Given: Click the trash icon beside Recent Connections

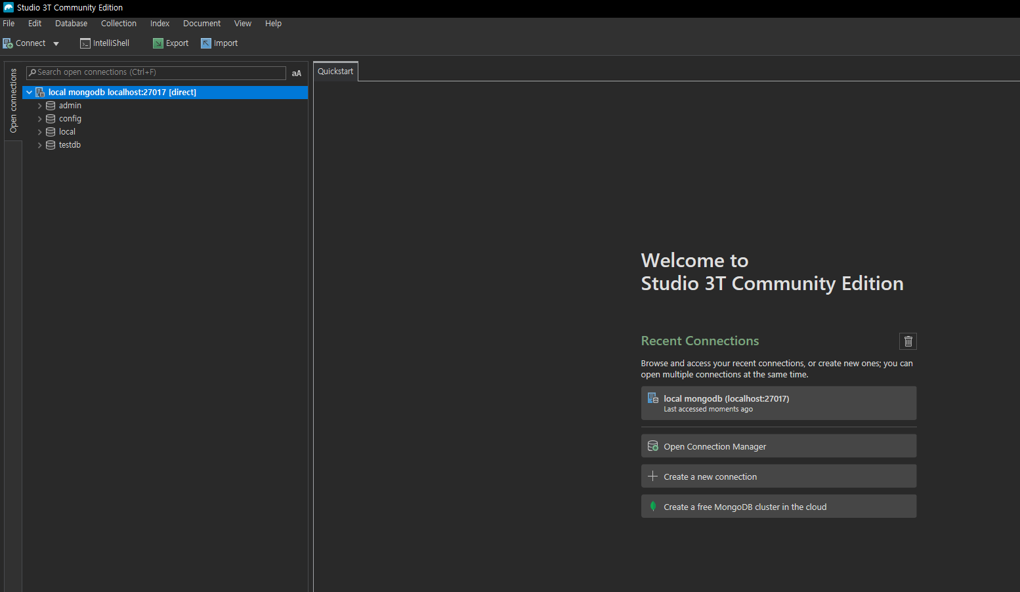Looking at the screenshot, I should pos(908,341).
